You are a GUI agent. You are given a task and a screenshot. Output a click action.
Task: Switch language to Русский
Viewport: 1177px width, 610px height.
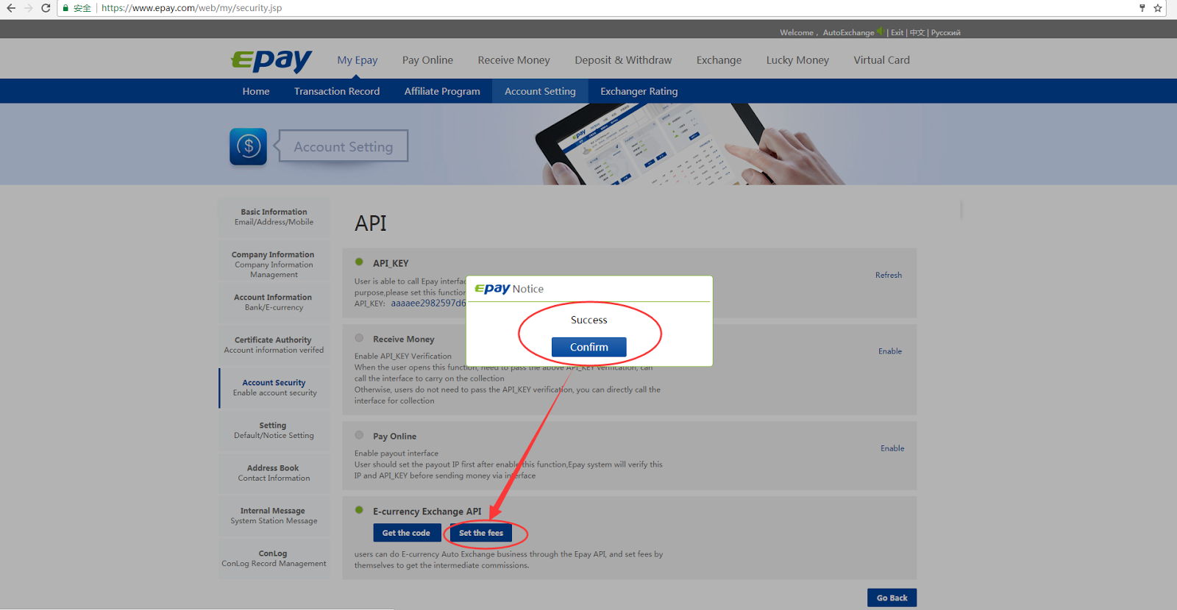[945, 32]
